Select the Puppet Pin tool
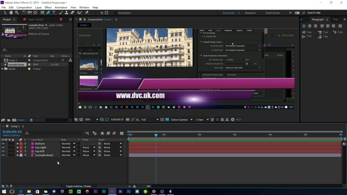 coord(87,13)
